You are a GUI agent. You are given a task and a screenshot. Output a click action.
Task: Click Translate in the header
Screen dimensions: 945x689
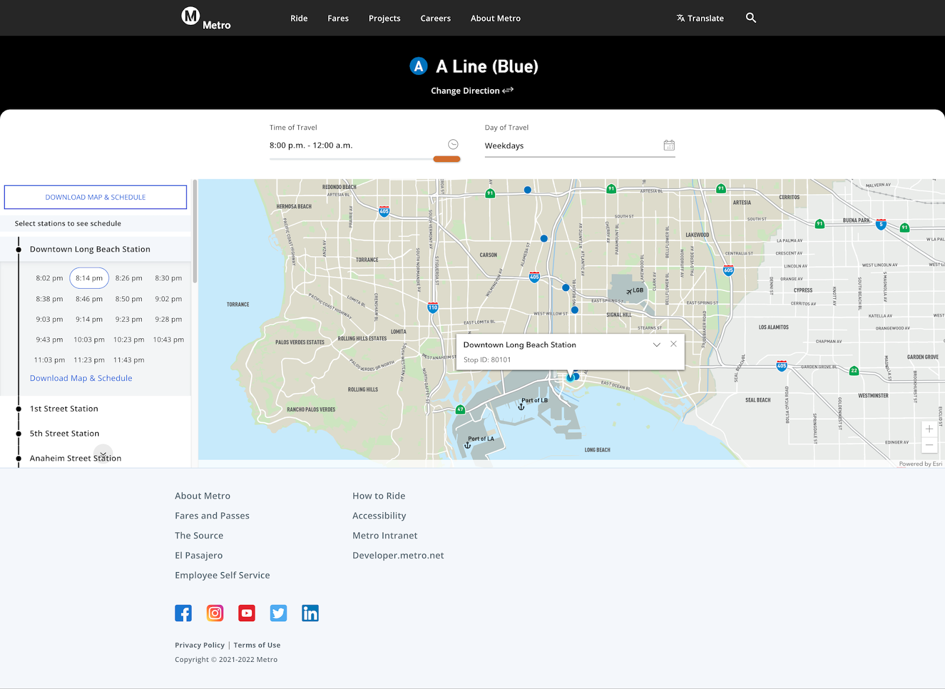[700, 18]
